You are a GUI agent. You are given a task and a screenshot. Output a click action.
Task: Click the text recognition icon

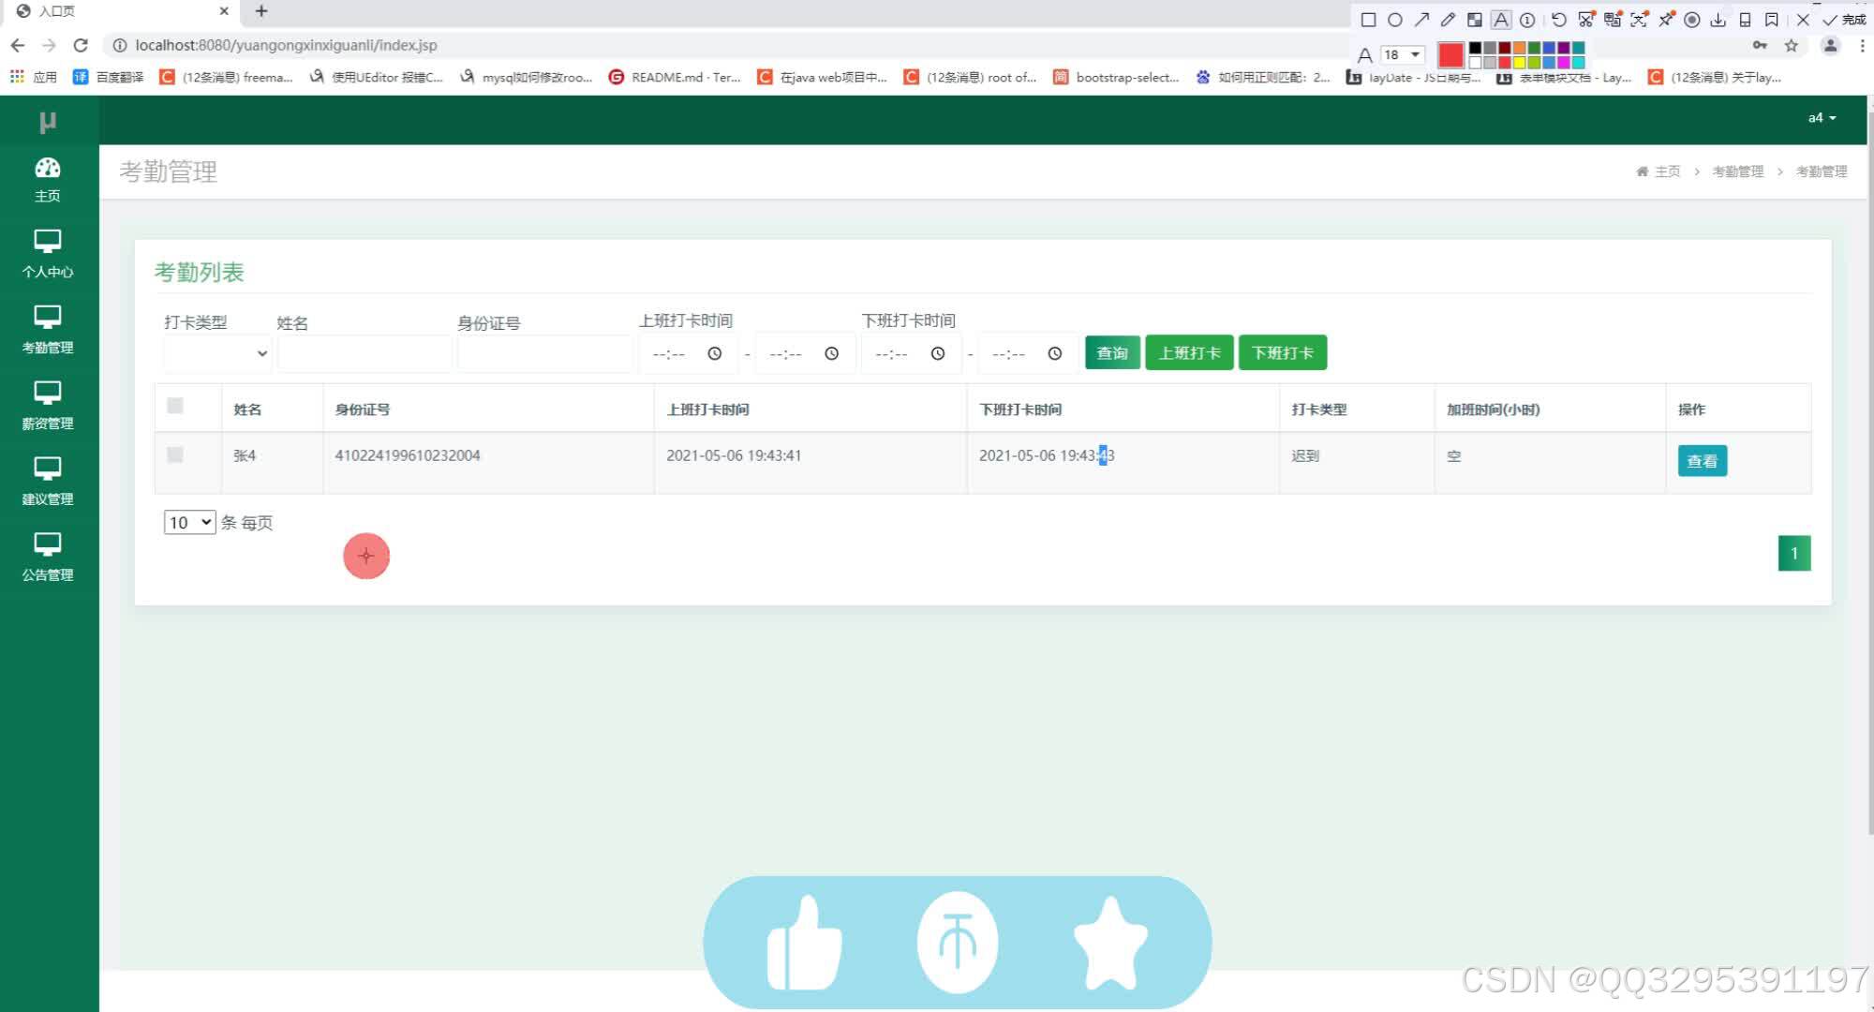pos(1639,20)
